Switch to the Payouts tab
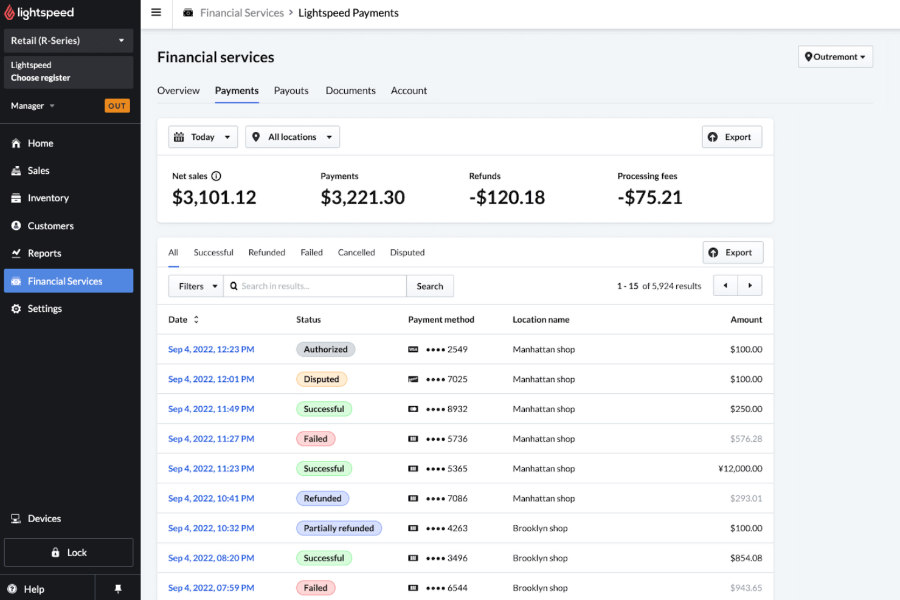 pyautogui.click(x=291, y=90)
